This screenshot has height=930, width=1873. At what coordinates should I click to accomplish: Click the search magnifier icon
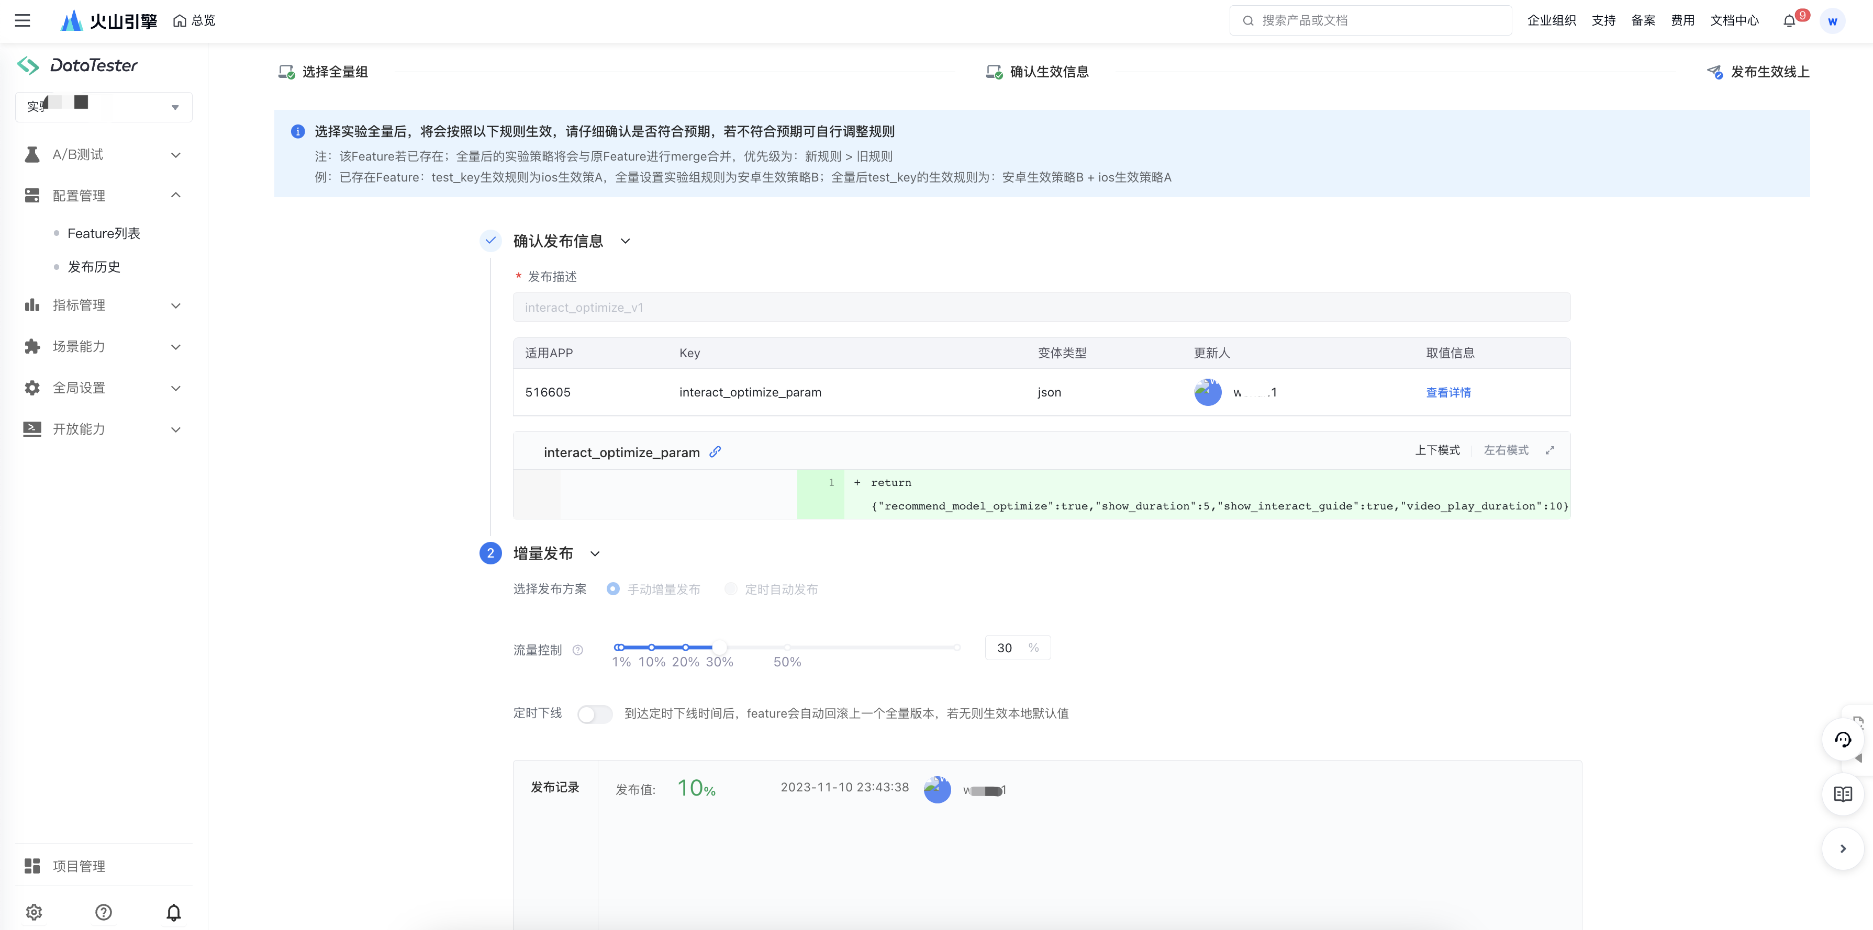(1247, 20)
